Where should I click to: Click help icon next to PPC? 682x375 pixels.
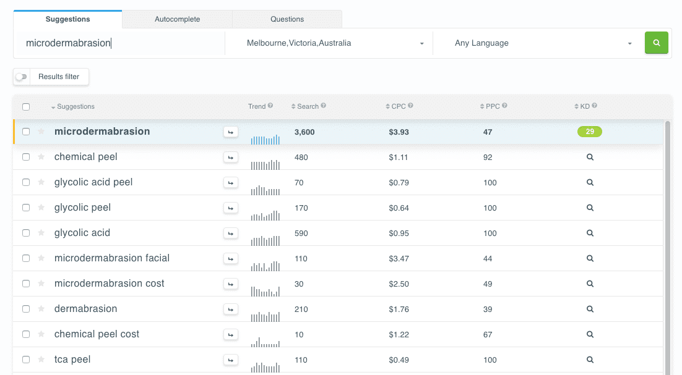point(504,106)
